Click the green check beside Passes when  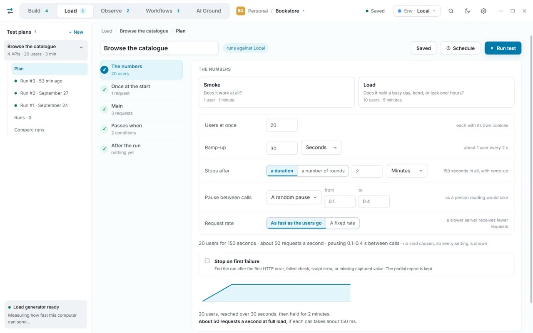105,129
